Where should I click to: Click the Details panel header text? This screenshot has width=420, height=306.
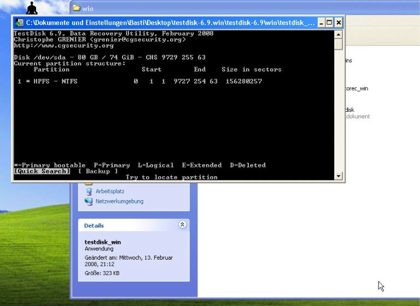click(94, 226)
